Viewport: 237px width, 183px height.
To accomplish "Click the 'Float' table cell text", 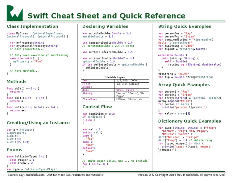I will point(86,83).
